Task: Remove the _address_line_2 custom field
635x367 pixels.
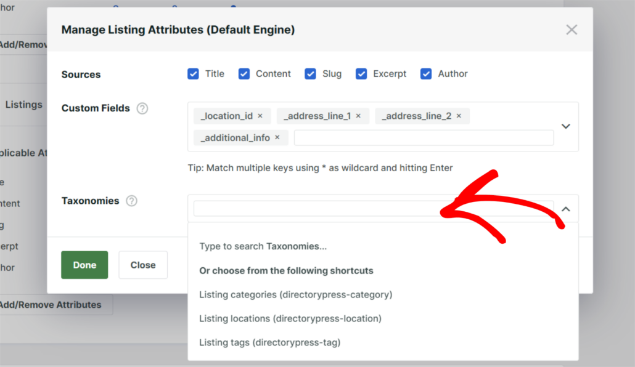Action: click(x=458, y=116)
